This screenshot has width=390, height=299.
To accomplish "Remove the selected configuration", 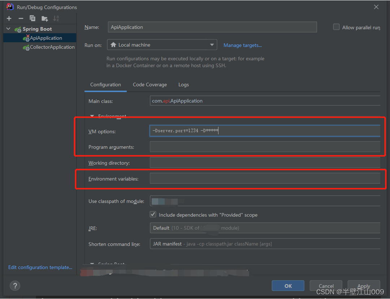I will tap(21, 18).
